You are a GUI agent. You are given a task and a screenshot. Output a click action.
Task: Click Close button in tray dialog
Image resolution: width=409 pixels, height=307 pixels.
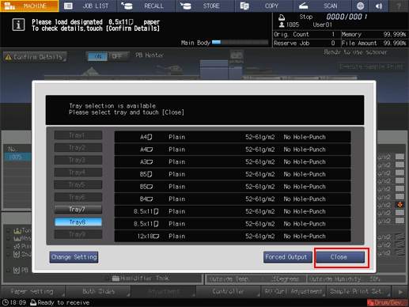point(340,257)
